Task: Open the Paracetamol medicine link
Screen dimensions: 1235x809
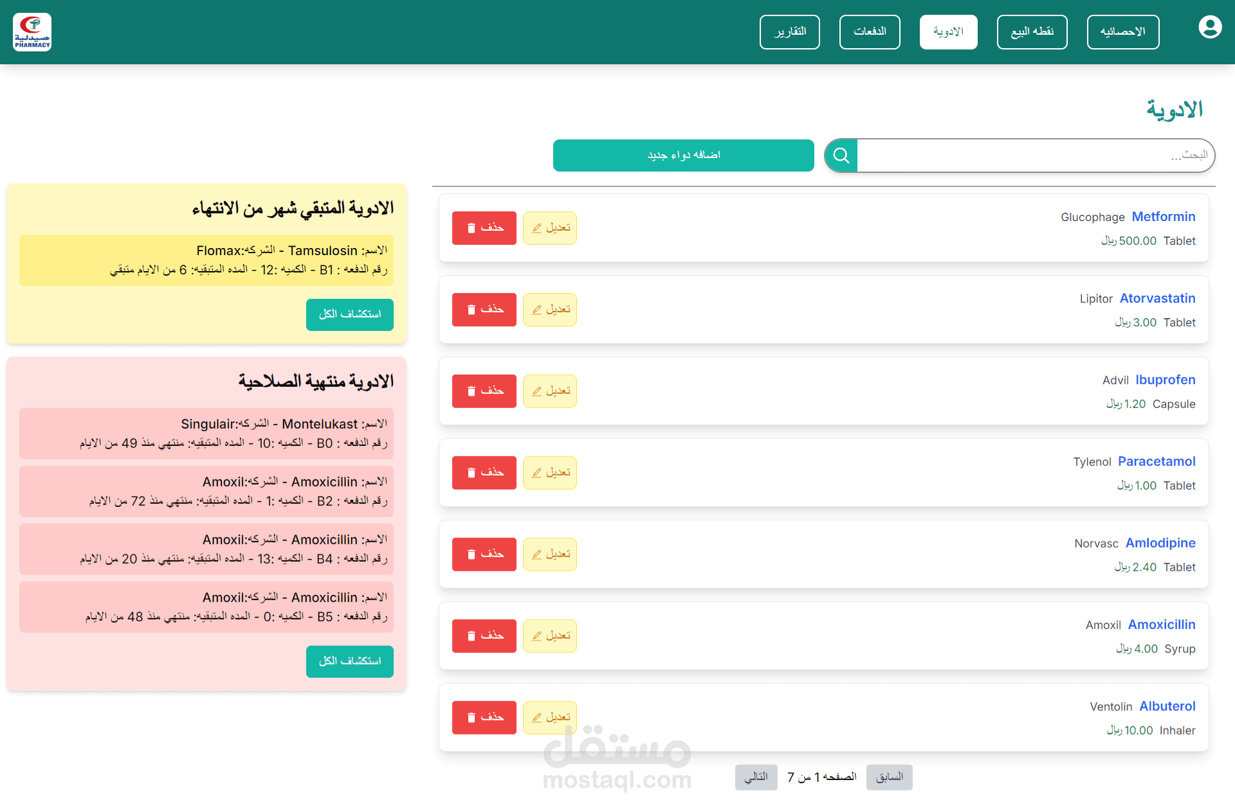Action: click(1157, 461)
